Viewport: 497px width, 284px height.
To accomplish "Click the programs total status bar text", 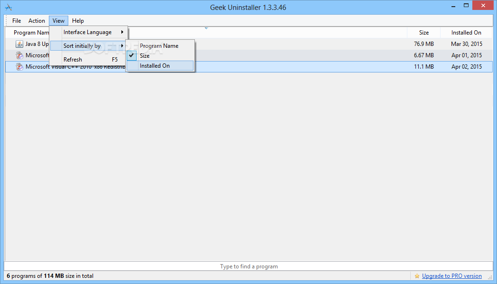I will [50, 276].
